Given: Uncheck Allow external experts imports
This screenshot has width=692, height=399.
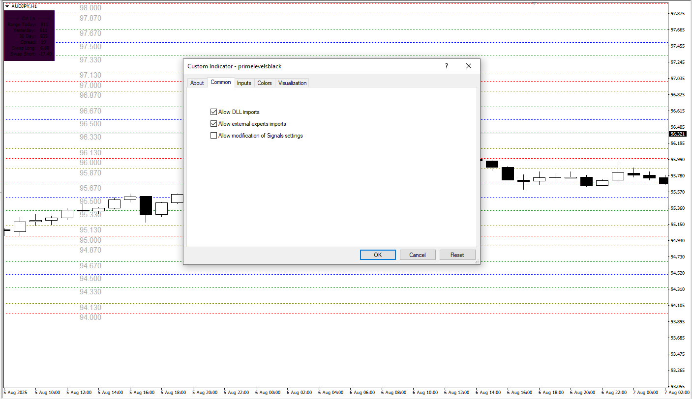Looking at the screenshot, I should (213, 124).
